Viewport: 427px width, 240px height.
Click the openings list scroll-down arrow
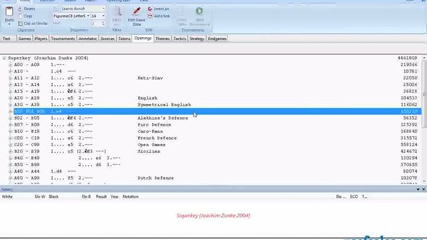pyautogui.click(x=424, y=181)
